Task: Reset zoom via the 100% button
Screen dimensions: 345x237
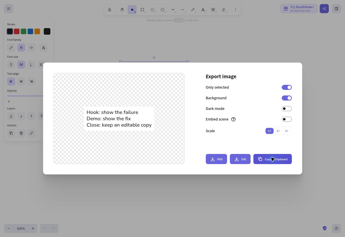Action: coord(21,228)
